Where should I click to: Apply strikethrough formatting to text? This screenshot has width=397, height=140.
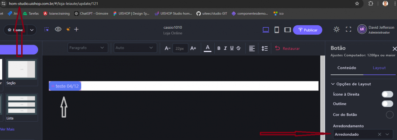pos(238,48)
